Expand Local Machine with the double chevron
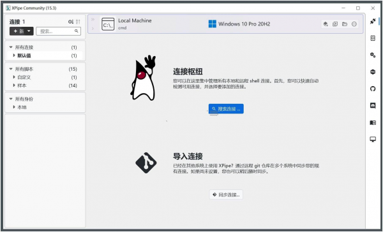Screen dimensions: 383x232 93,20
